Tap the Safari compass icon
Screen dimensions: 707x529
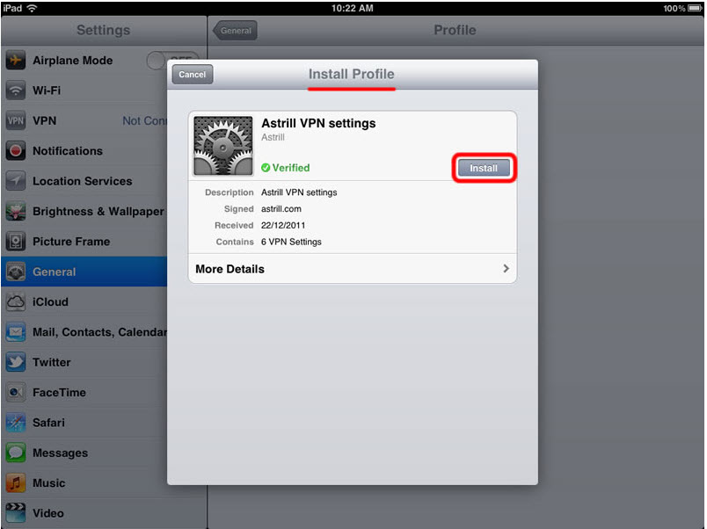click(x=16, y=422)
